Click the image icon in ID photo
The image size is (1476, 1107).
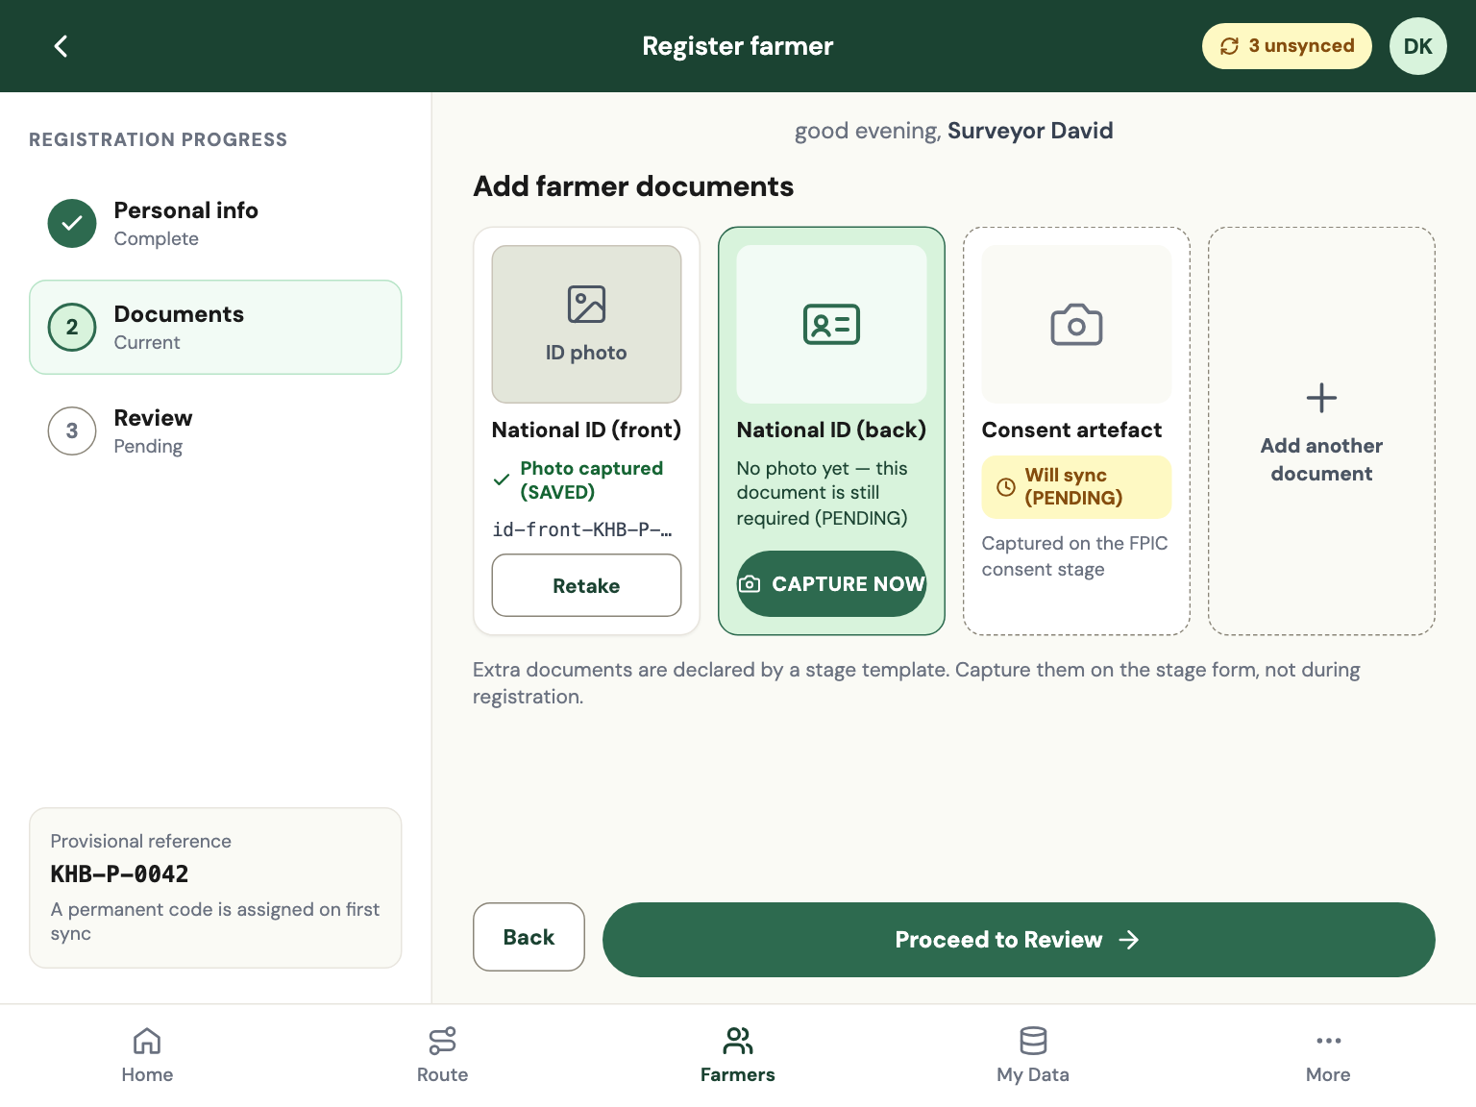pos(586,305)
